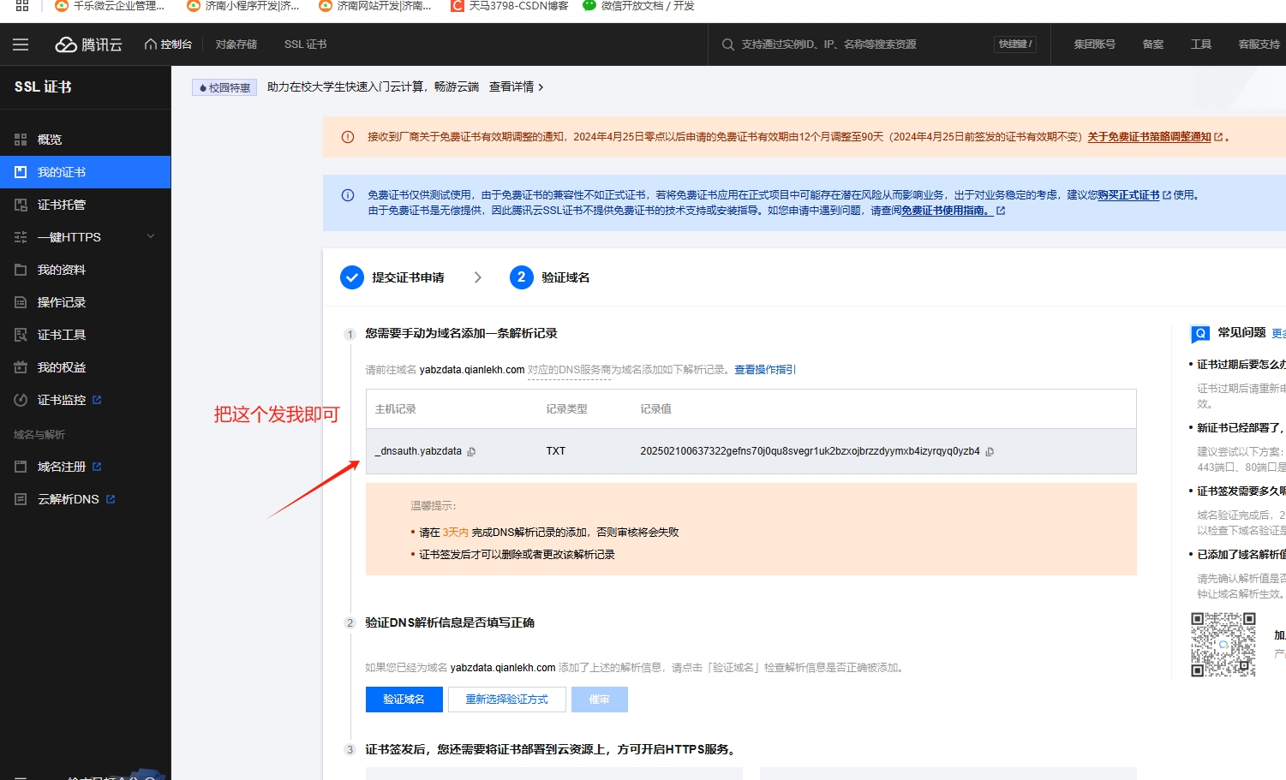Click the Tencent Cloud logo
Image resolution: width=1286 pixels, height=780 pixels.
88,45
